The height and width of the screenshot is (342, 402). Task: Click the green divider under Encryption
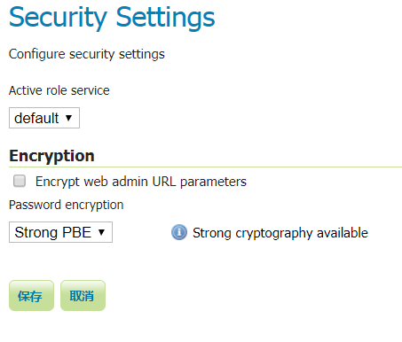pos(205,167)
